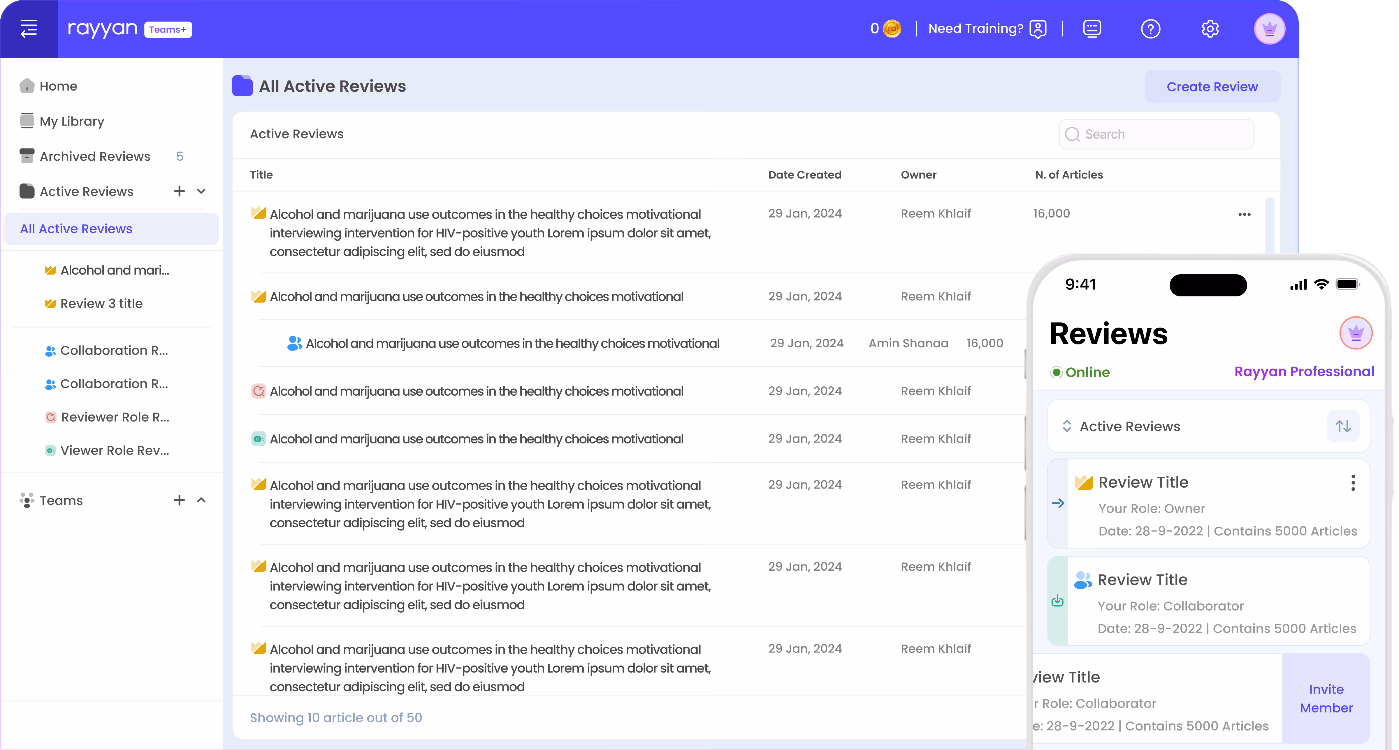Click the Create Review button
Image resolution: width=1399 pixels, height=750 pixels.
1212,87
